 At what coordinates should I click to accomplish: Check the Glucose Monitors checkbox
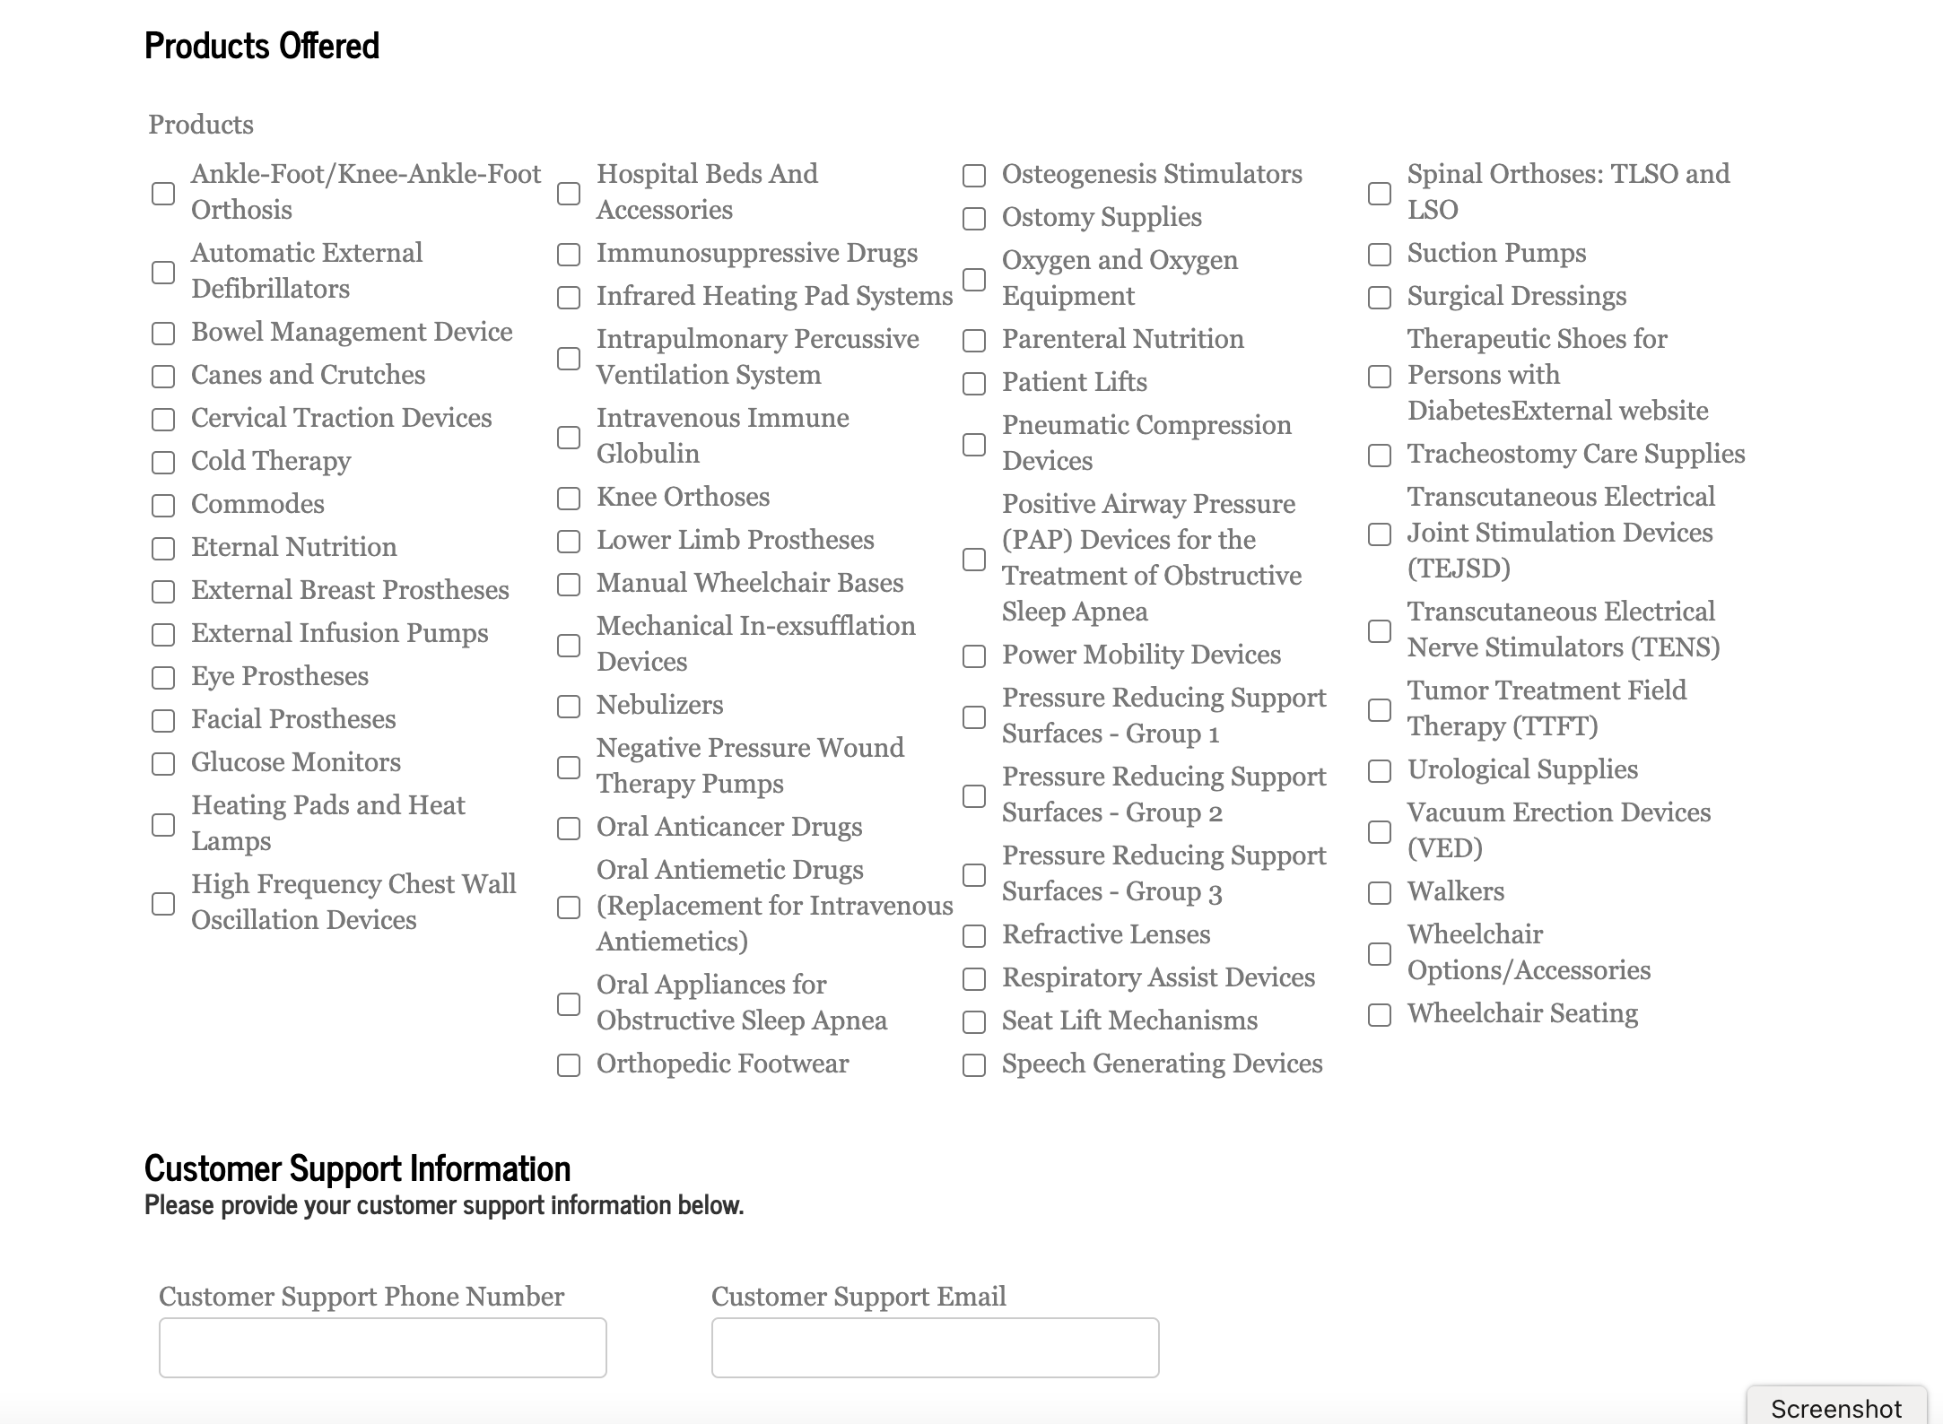coord(163,764)
